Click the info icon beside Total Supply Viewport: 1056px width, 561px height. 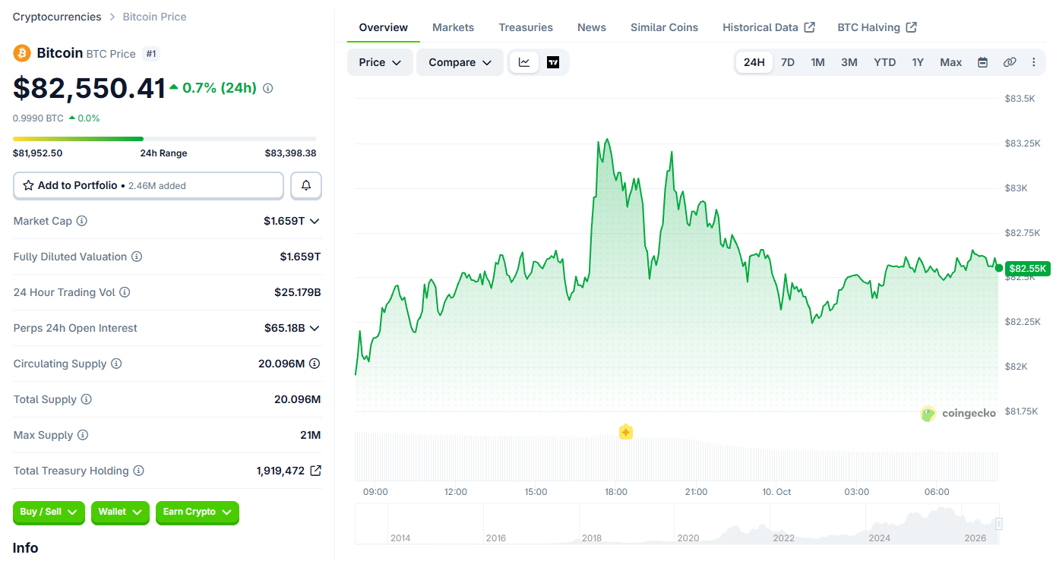coord(87,399)
